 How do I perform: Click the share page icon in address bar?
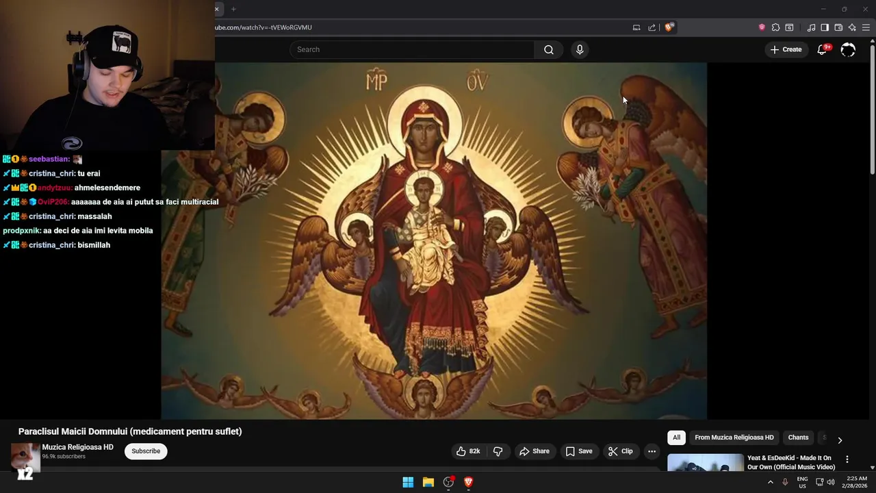[652, 27]
